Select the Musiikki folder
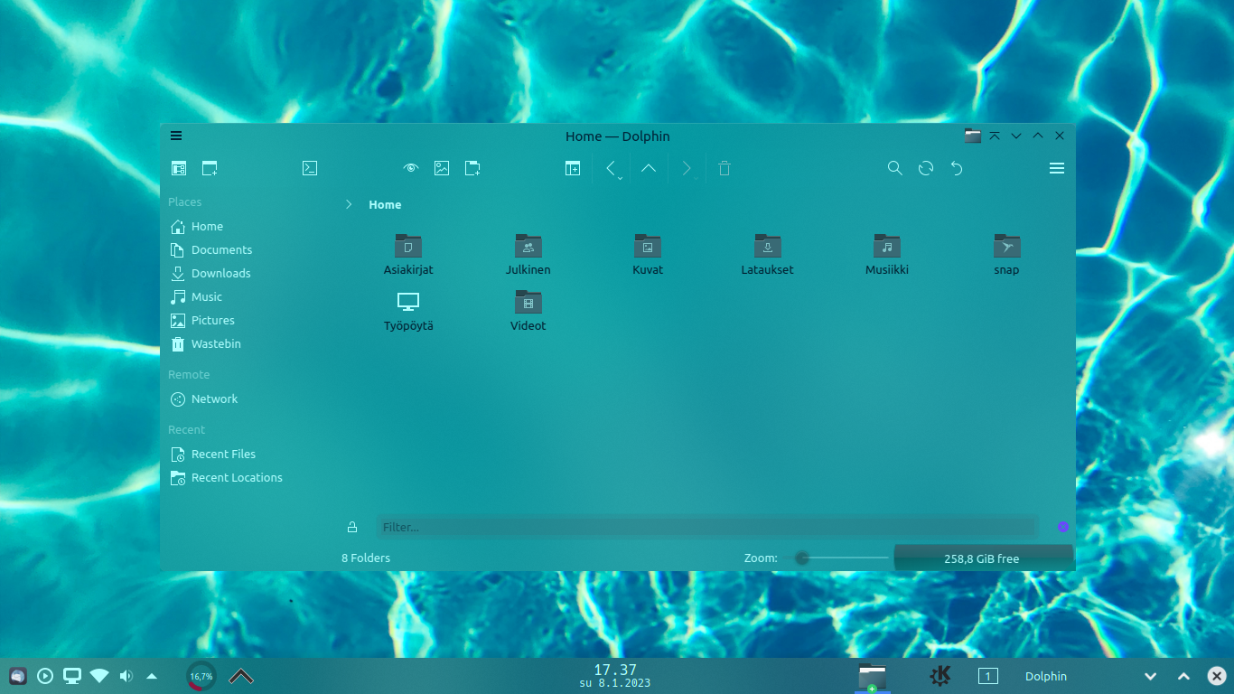Viewport: 1234px width, 694px height. point(887,255)
